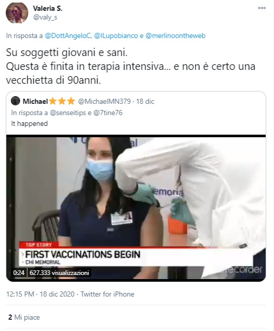Click the 627.333 visualizzazioni counter
The image size is (274, 331).
click(59, 273)
